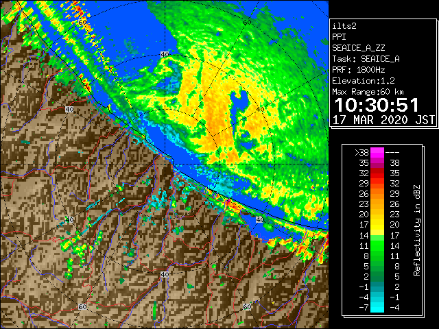Click the 40 range label due north

point(165,55)
